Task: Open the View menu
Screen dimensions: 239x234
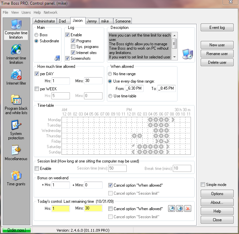Action: click(15, 12)
